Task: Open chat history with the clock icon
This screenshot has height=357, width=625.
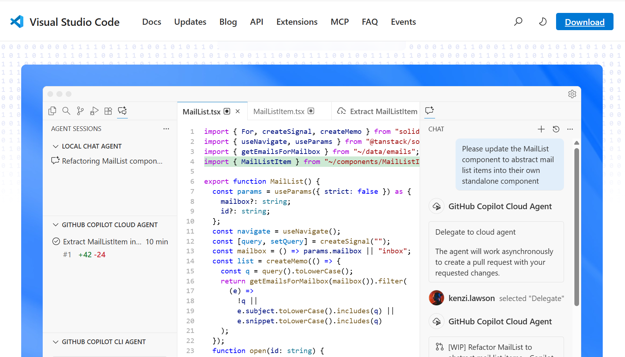Action: point(556,129)
